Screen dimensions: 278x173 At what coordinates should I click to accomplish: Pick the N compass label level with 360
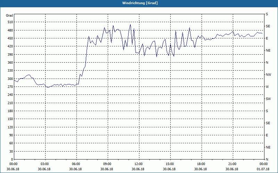267,63
